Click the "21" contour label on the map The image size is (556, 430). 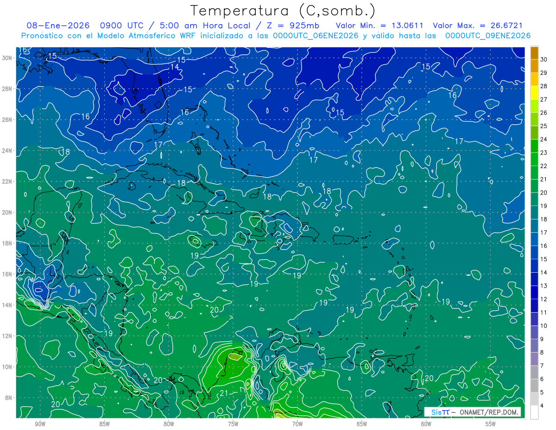click(x=224, y=393)
